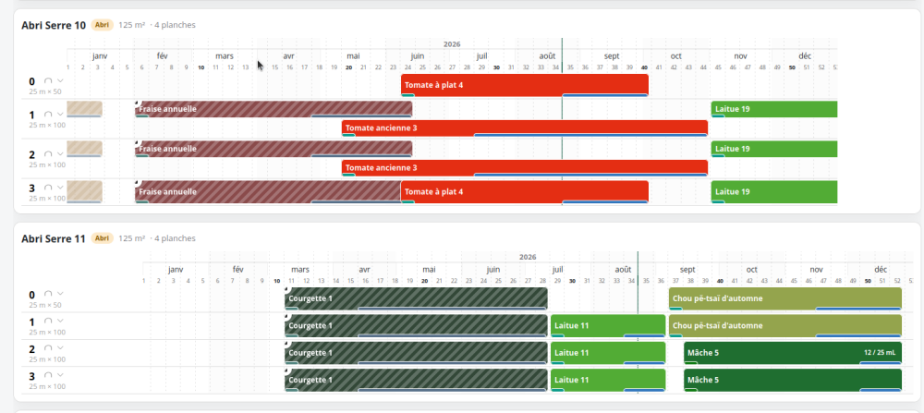924x413 pixels.
Task: Click week 20 in the Serre 10 timeline header
Action: point(349,67)
